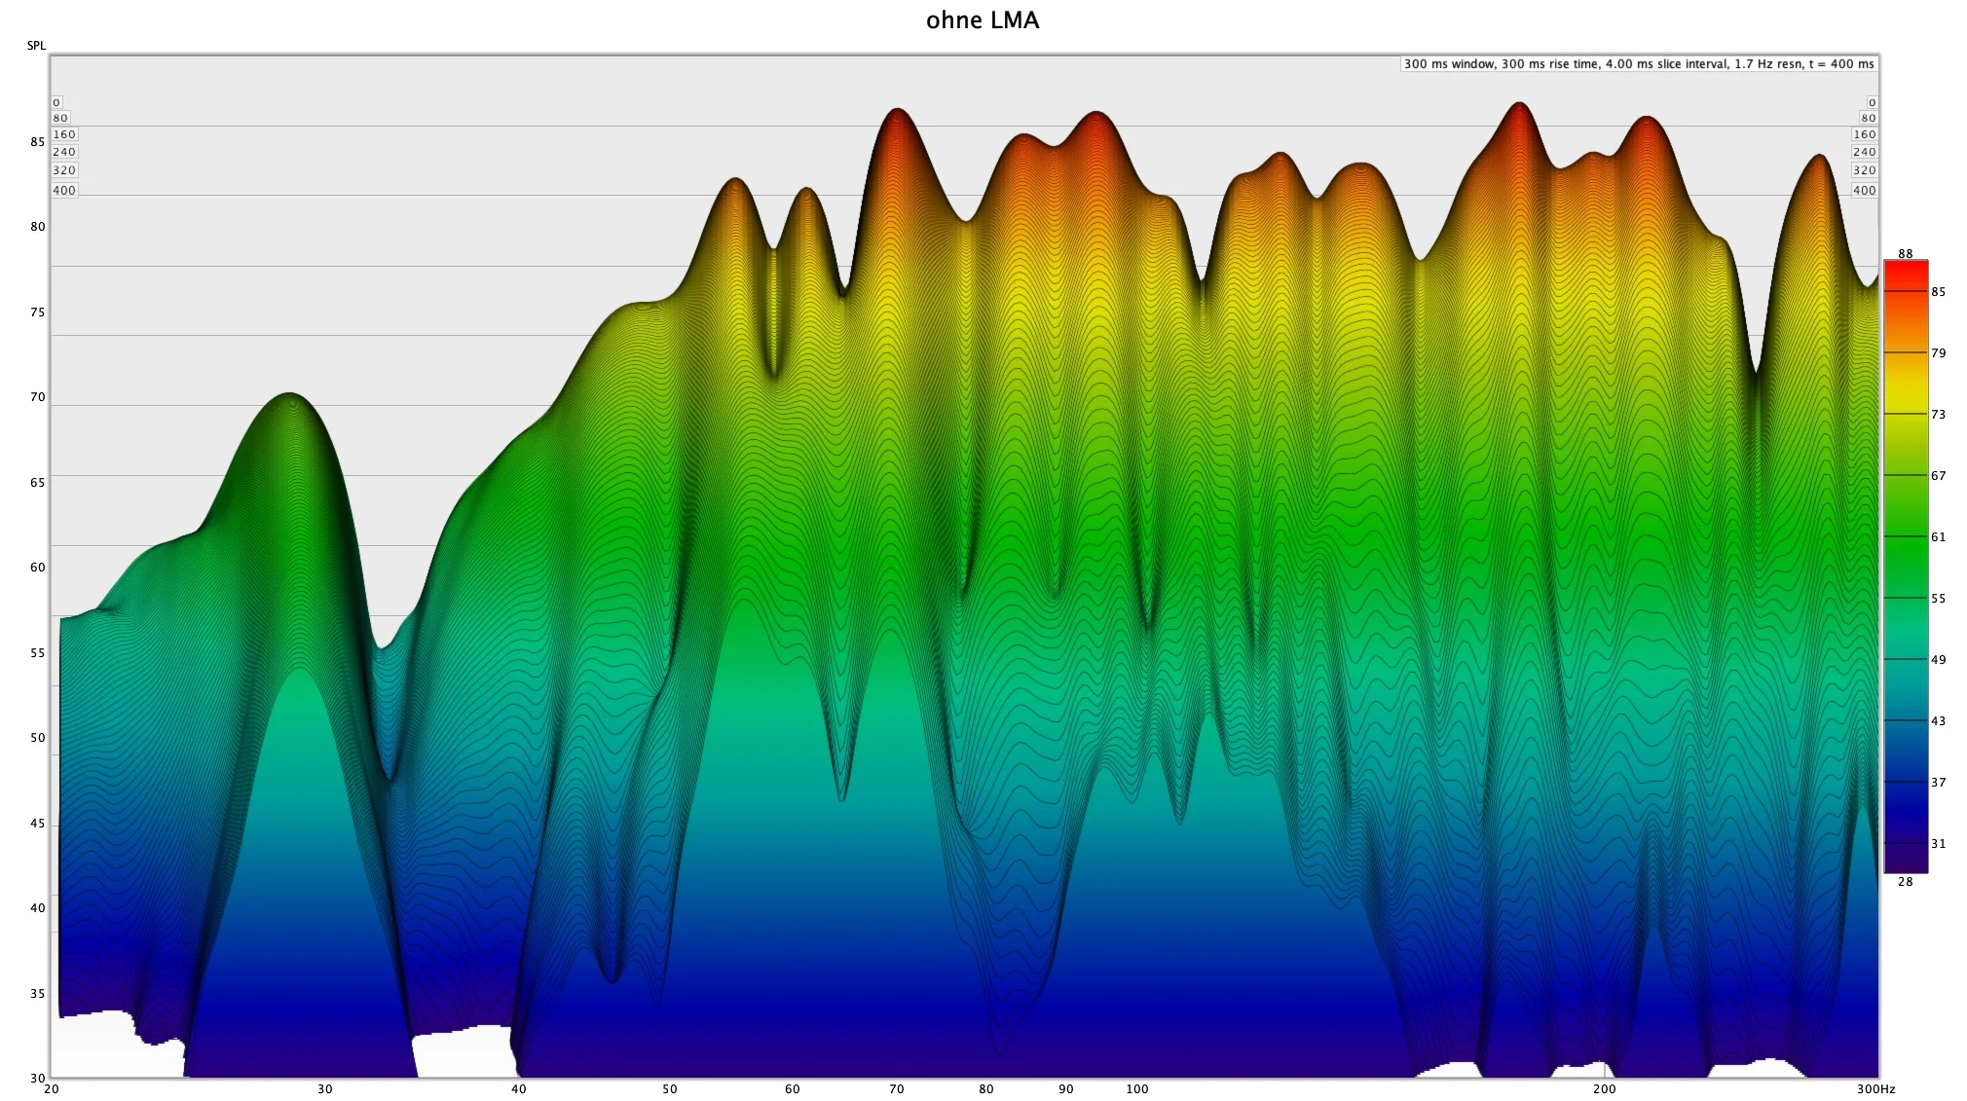The image size is (1967, 1101).
Task: Click the "ohne LMA" graph title
Action: coord(983,20)
